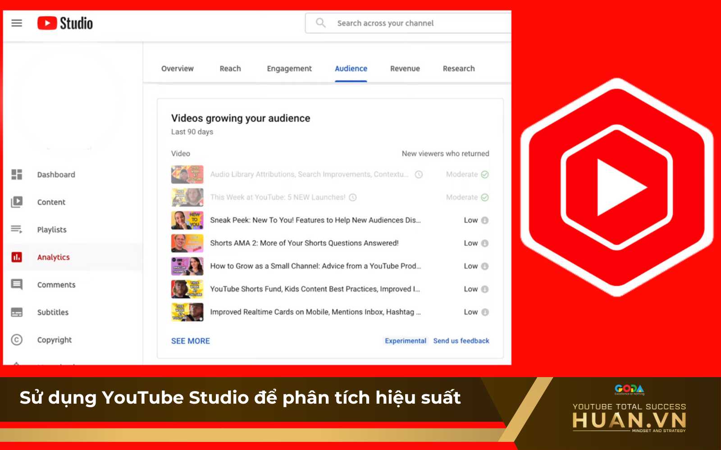The image size is (721, 450).
Task: Open YouTube Shorts Fund video thumbnail
Action: (x=187, y=289)
